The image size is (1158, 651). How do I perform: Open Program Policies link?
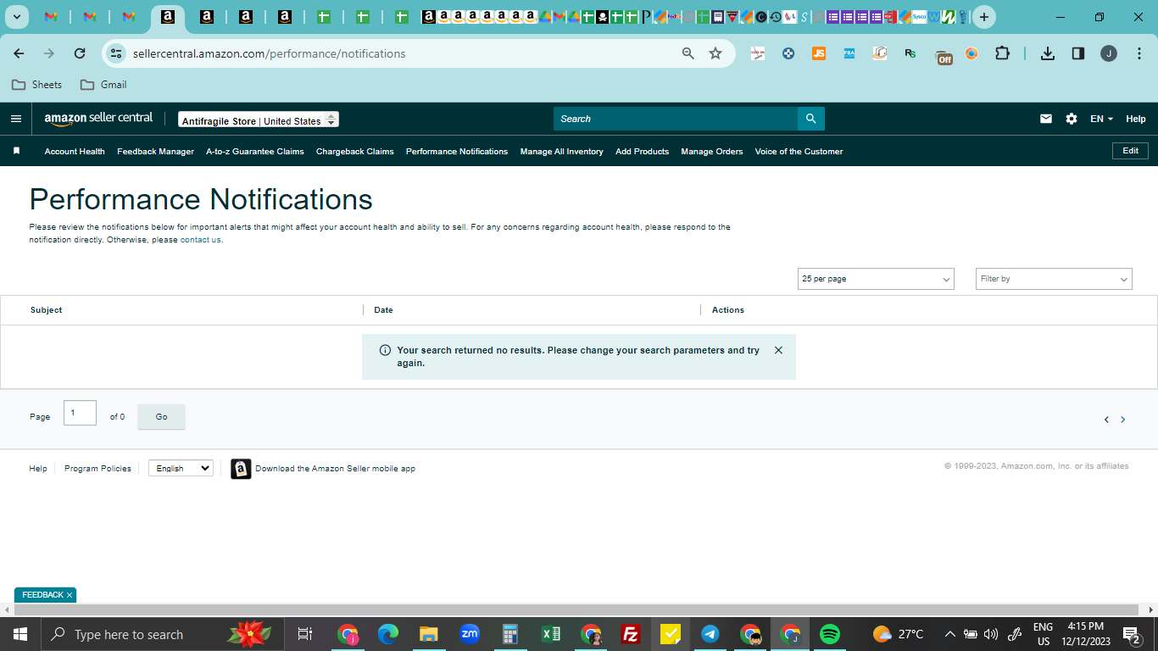(x=97, y=469)
